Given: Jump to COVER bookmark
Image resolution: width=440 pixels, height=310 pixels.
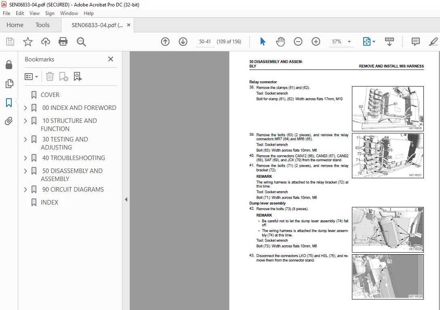Looking at the screenshot, I should tap(50, 95).
